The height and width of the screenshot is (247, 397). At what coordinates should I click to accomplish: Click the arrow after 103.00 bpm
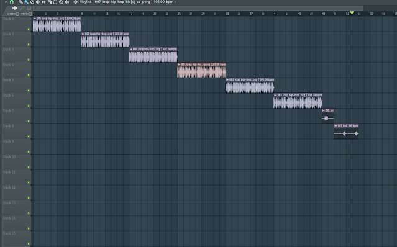pos(175,2)
